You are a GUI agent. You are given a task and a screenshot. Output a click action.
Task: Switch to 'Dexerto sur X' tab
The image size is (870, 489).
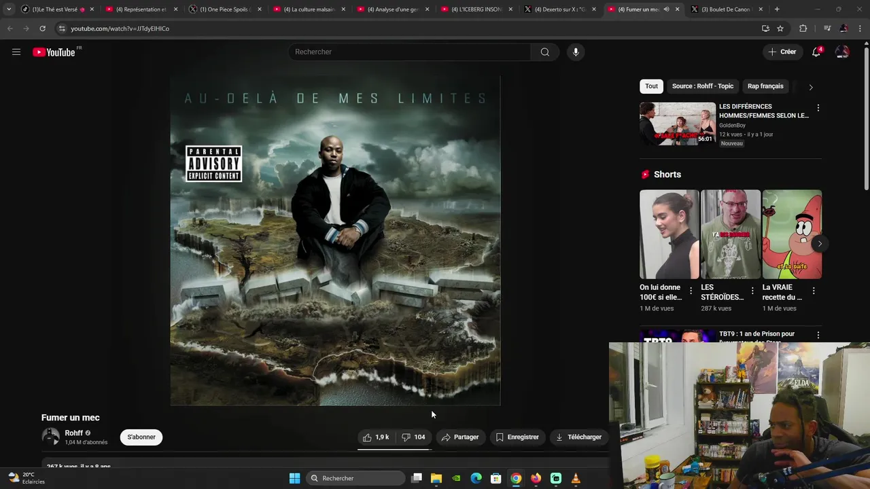coord(559,10)
